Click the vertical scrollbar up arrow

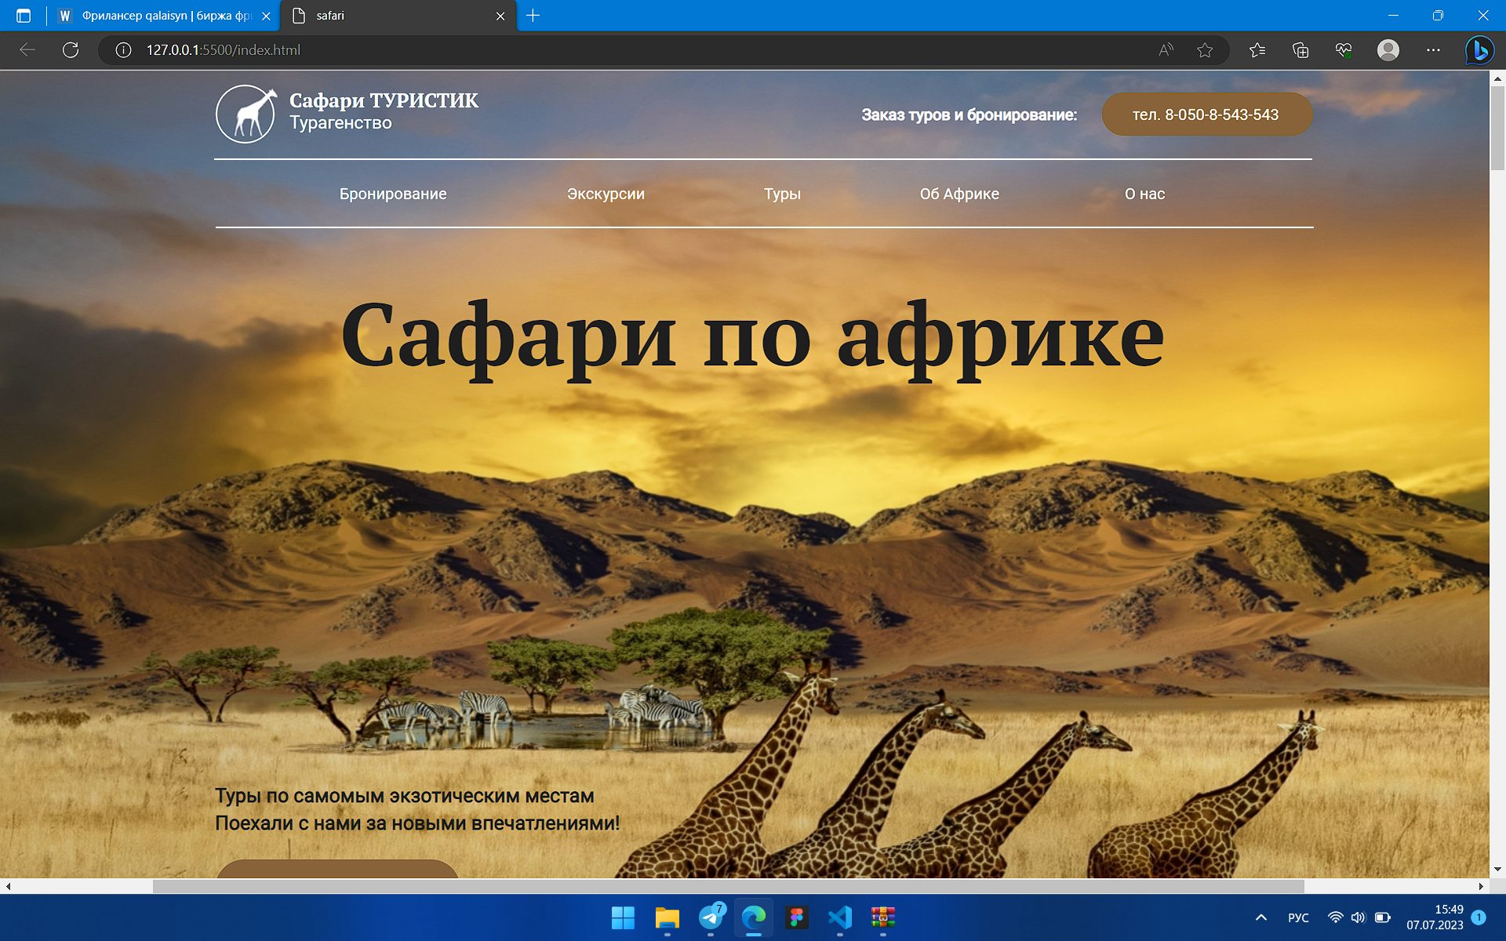pos(1497,78)
